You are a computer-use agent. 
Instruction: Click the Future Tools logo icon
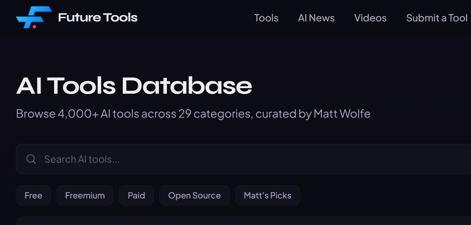[x=34, y=17]
